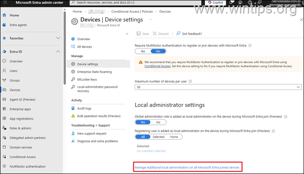
Task: Click the Devices icon in left sidebar
Action: coord(4,90)
